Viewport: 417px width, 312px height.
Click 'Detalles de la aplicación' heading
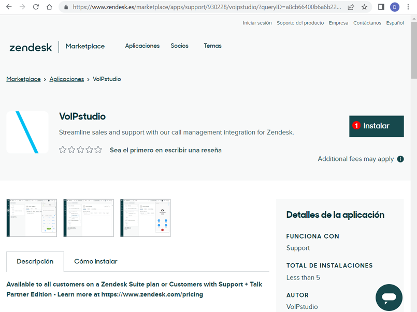coord(335,215)
